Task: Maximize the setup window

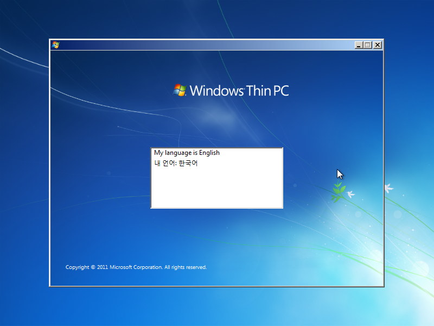Action: click(x=368, y=45)
